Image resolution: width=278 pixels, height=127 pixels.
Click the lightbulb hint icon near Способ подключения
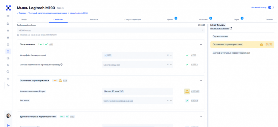pos(62,64)
